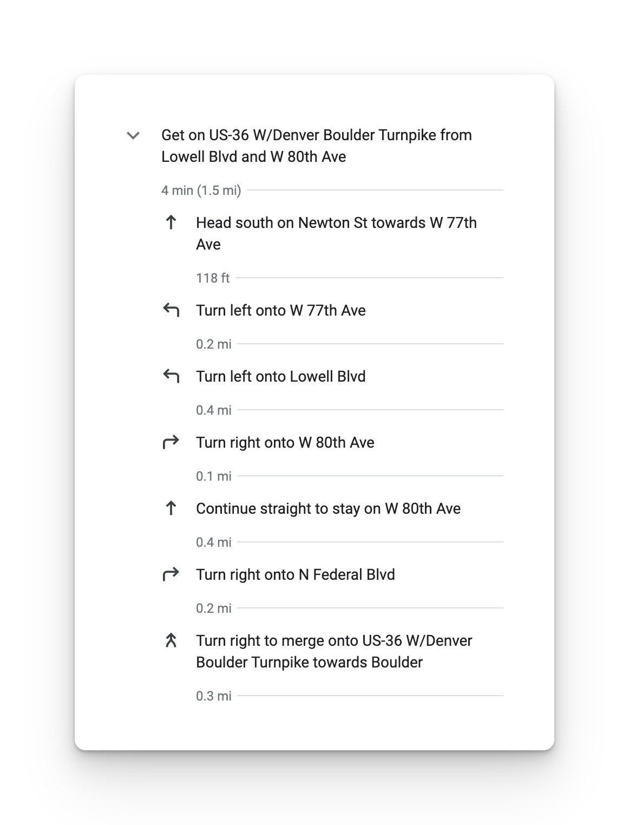The width and height of the screenshot is (629, 825).
Task: Click the Get on US-36 W section heading
Action: 317,146
